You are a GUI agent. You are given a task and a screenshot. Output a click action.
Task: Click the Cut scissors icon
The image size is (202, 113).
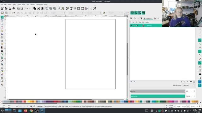click(x=39, y=8)
